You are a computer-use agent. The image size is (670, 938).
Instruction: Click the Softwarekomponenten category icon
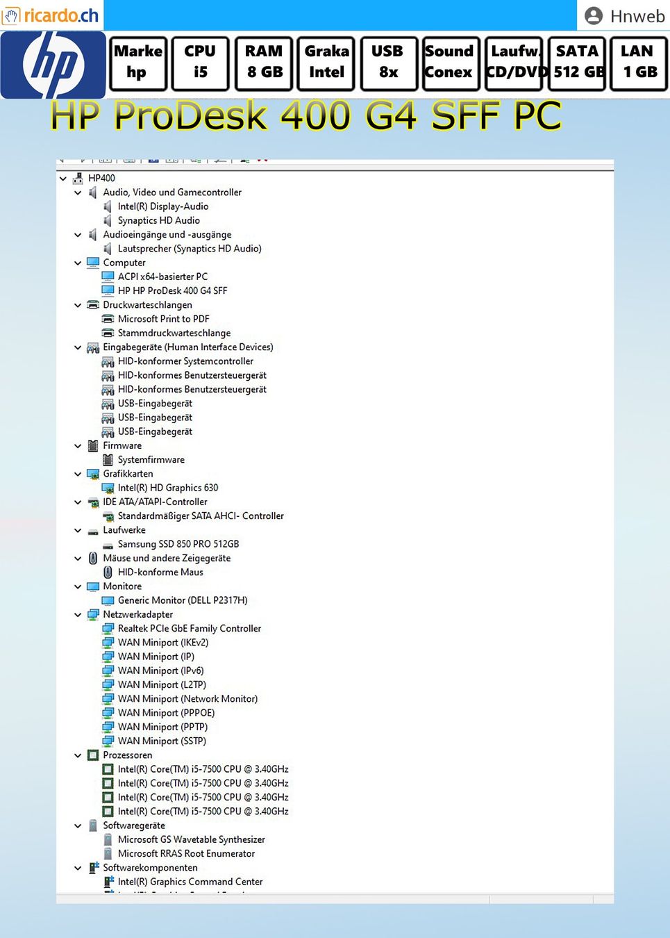point(93,868)
